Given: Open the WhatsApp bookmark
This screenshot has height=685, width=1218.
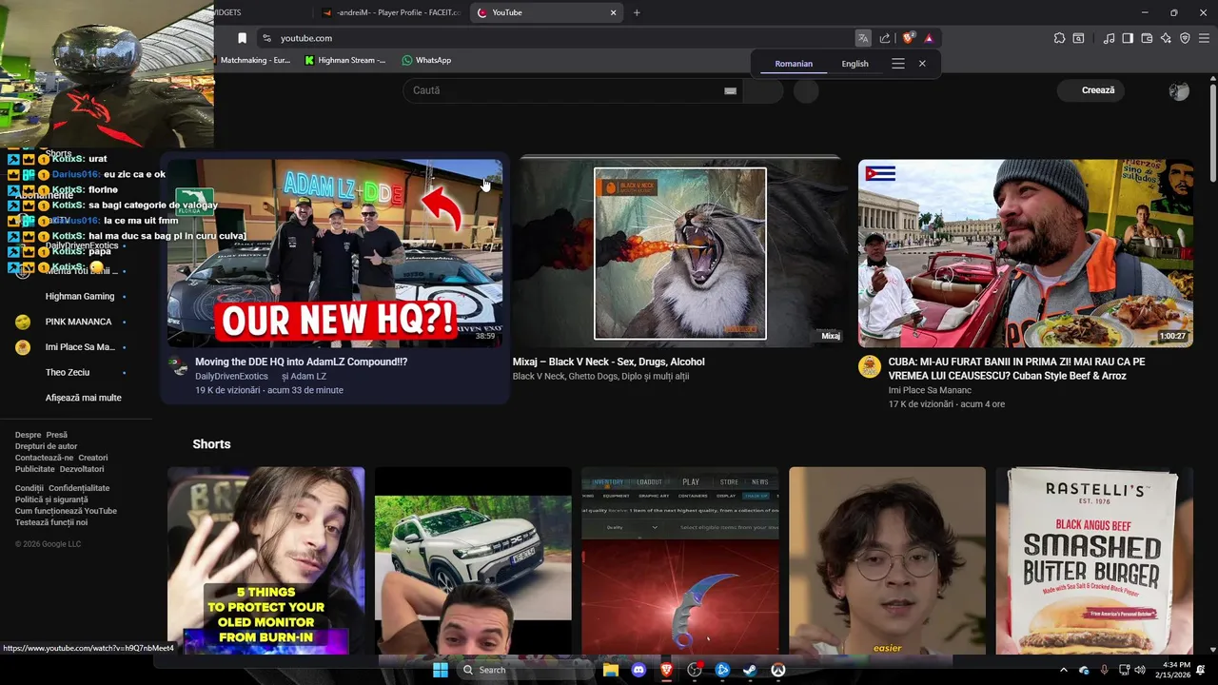Looking at the screenshot, I should [x=426, y=60].
